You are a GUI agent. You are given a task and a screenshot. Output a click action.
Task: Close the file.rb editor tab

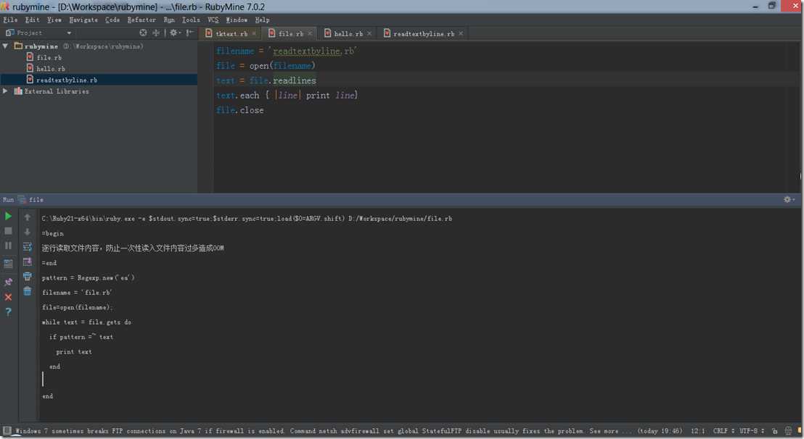point(310,34)
